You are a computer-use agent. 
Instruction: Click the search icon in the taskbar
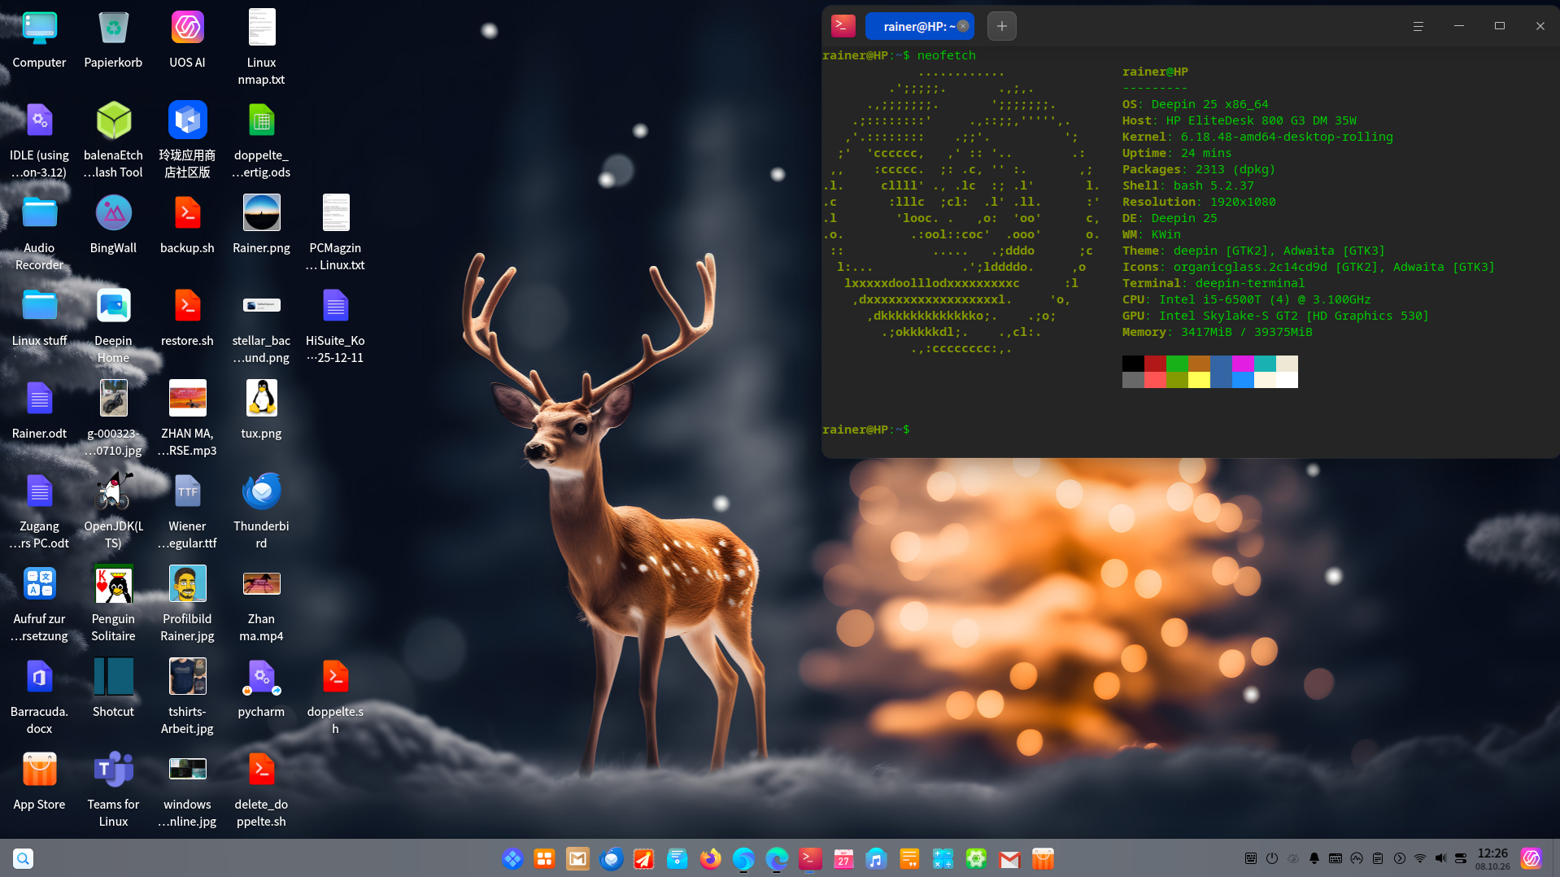point(23,858)
